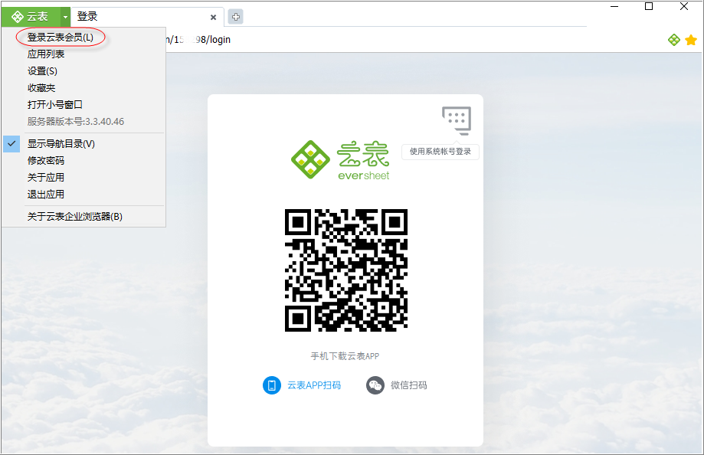Click the green 云表 icon in address bar
This screenshot has width=704, height=455.
point(674,40)
